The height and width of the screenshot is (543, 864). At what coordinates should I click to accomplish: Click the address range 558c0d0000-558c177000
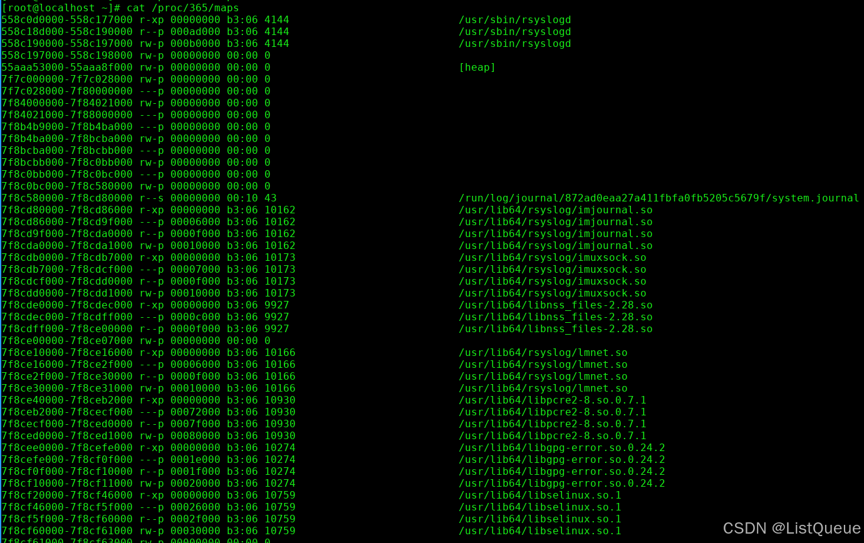click(x=67, y=20)
